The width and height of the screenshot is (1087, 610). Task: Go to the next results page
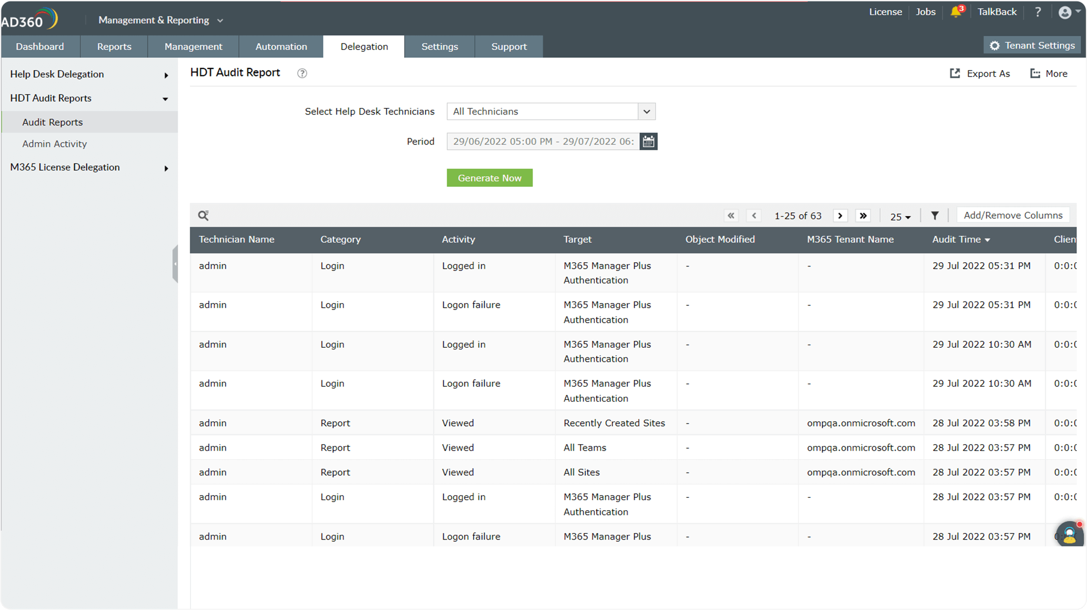pyautogui.click(x=840, y=216)
